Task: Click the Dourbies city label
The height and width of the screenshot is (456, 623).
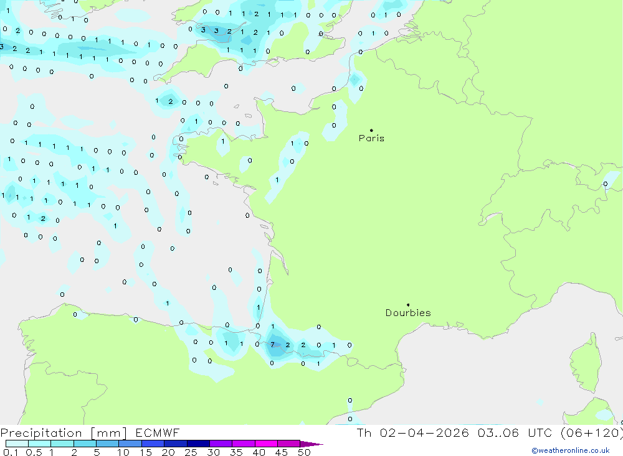Action: point(408,313)
